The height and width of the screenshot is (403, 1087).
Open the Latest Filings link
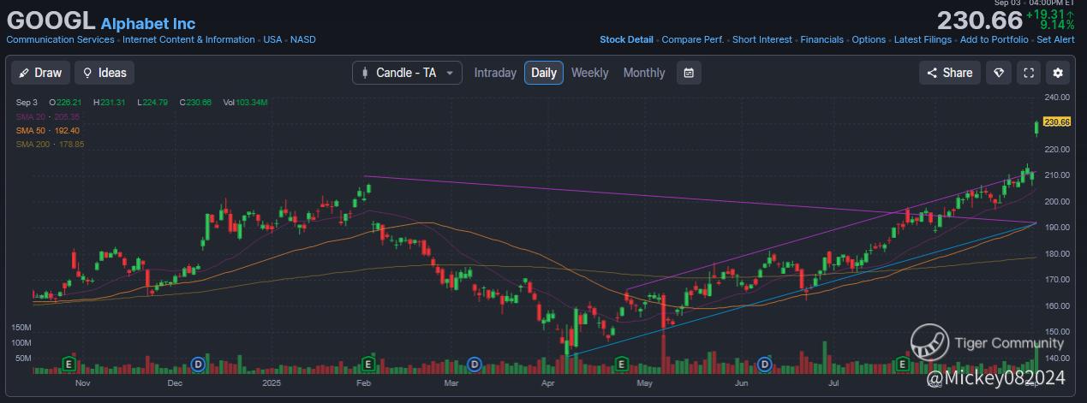point(923,39)
